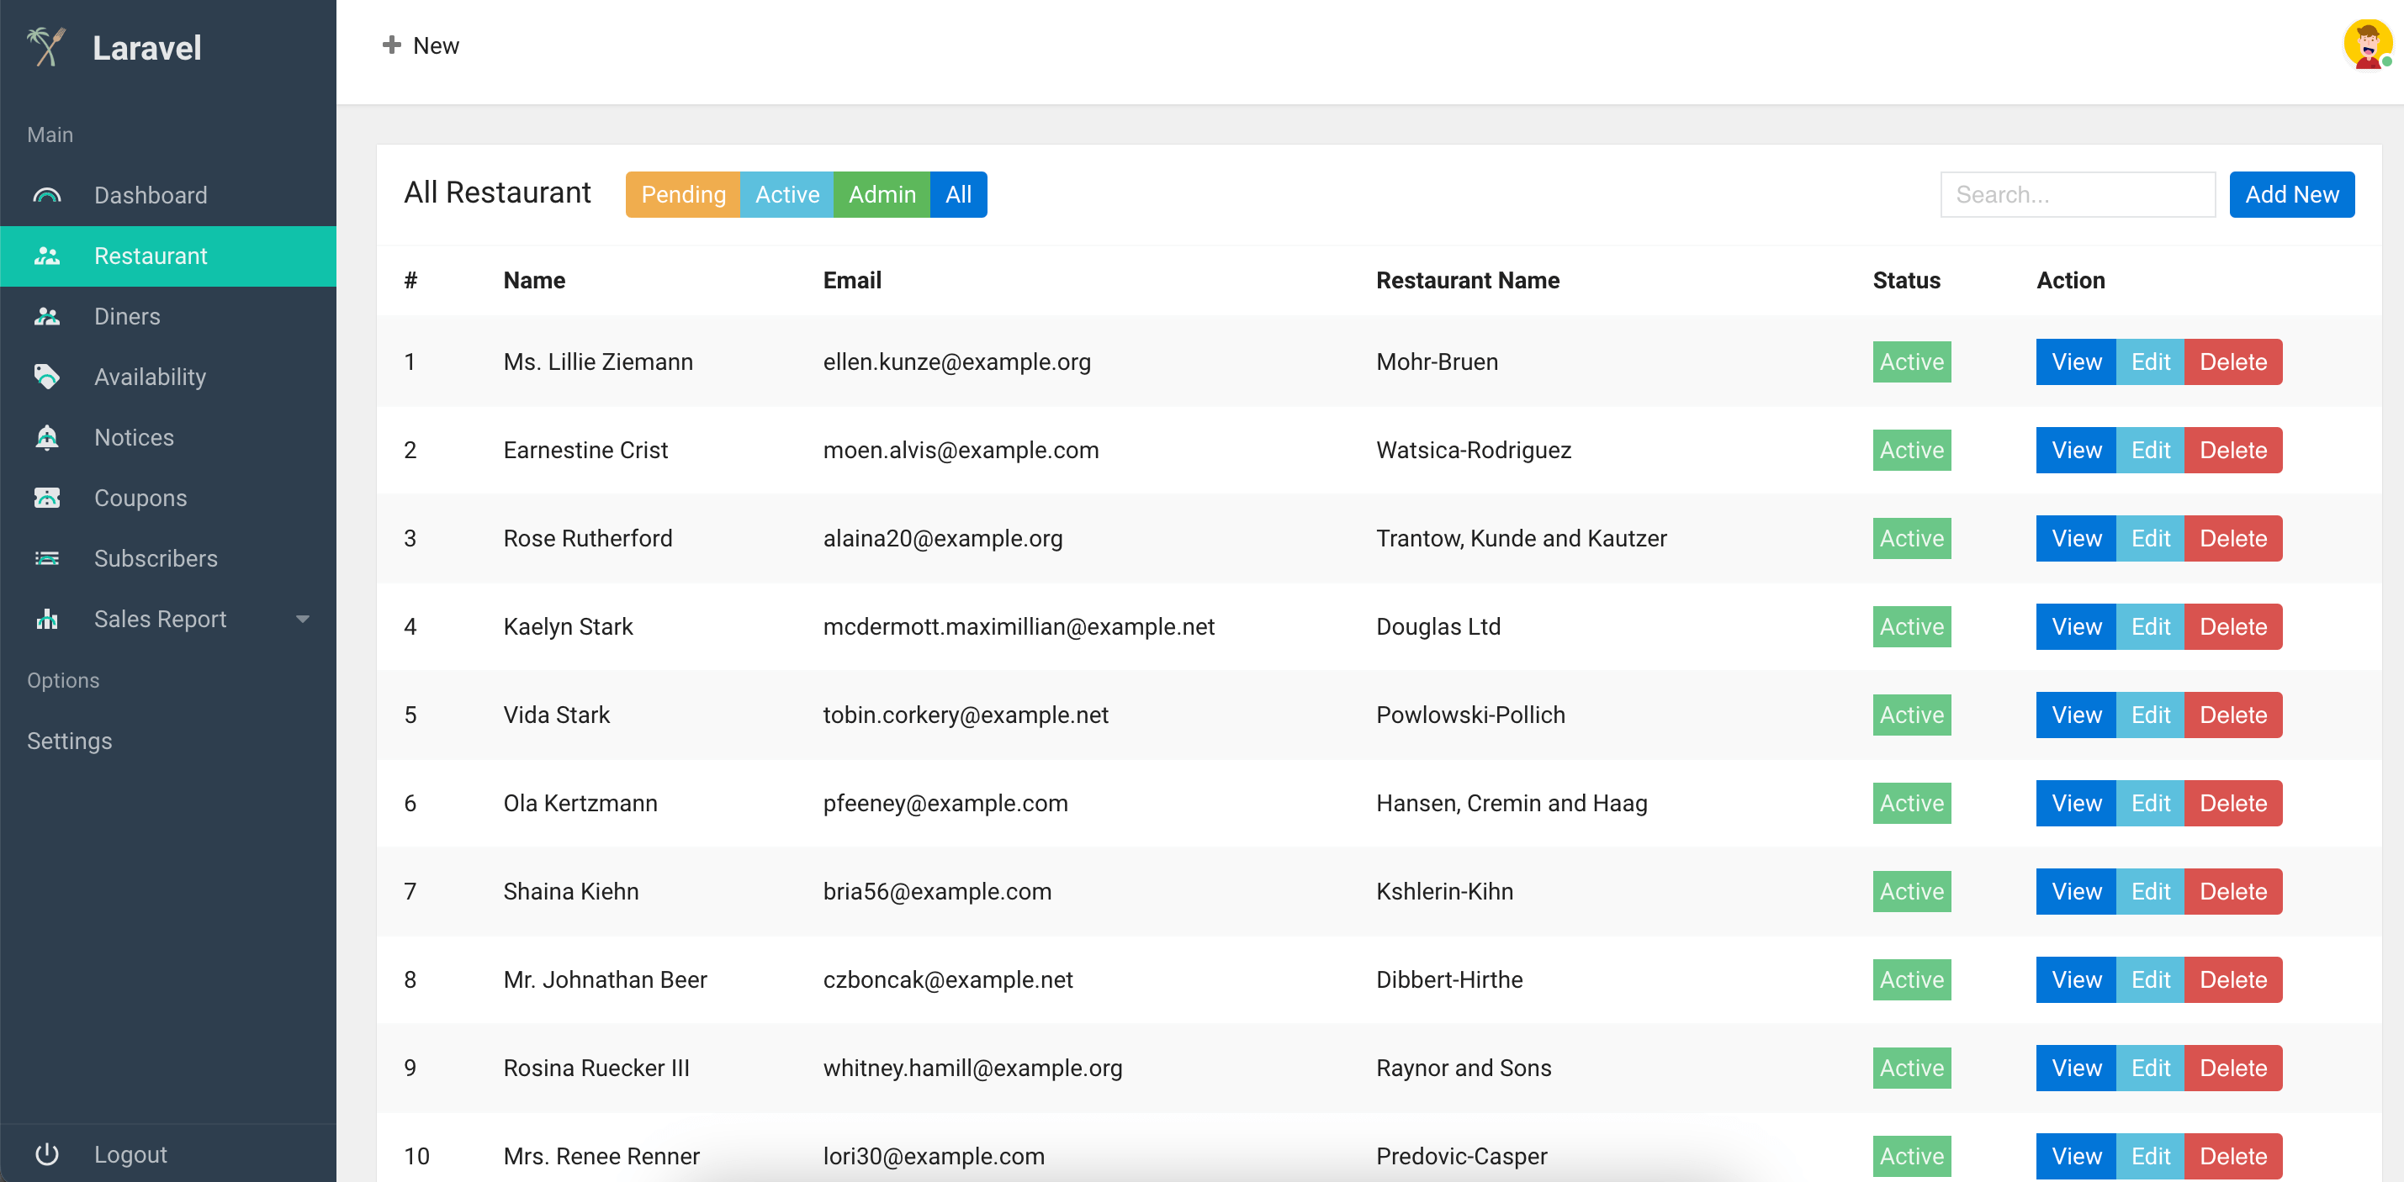
Task: Click the Search input field
Action: (2077, 195)
